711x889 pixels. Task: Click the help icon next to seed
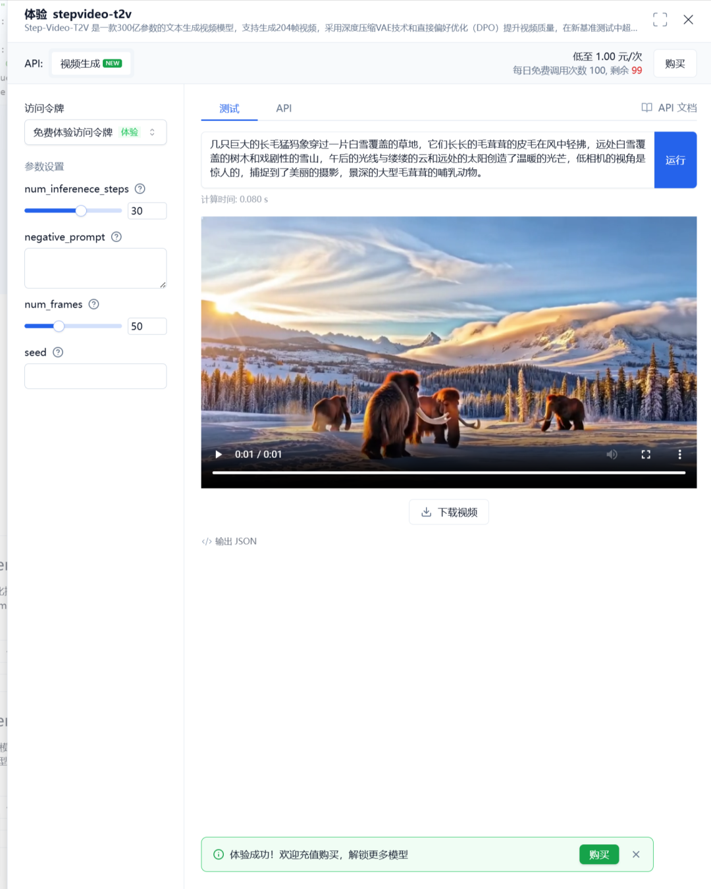pyautogui.click(x=57, y=352)
